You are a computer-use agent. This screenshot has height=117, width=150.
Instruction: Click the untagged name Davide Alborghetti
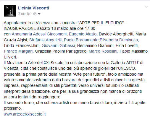tap(116, 34)
